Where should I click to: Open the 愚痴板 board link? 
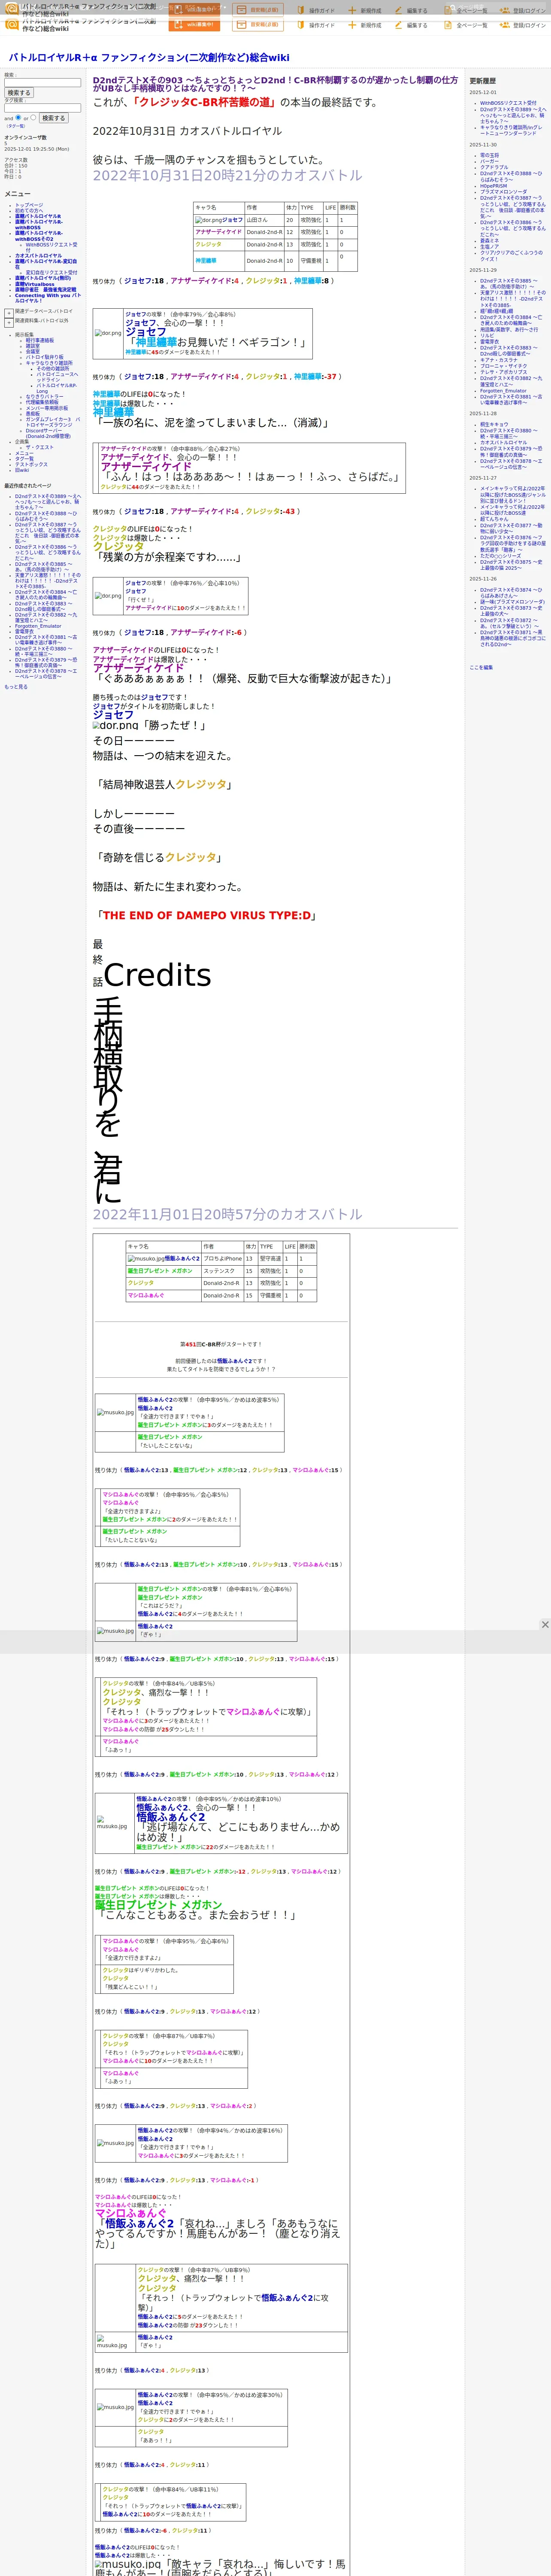click(x=33, y=414)
